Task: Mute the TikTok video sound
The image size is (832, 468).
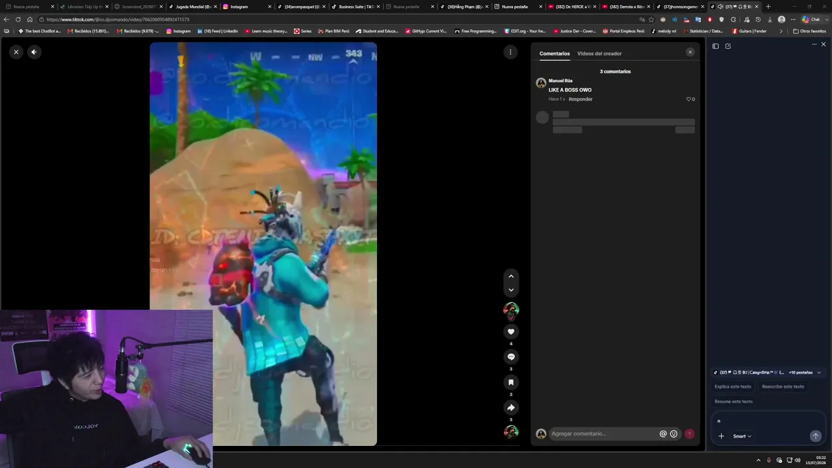Action: [34, 52]
